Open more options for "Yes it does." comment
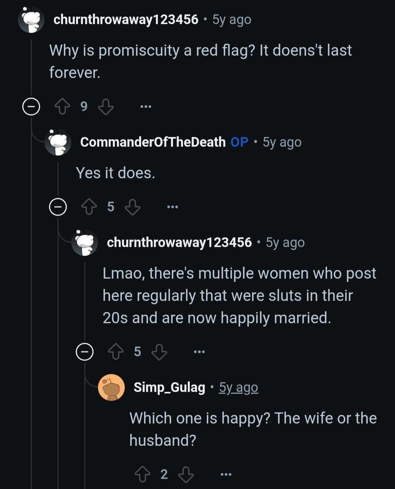Screen dimensions: 395x489 [x=173, y=207]
